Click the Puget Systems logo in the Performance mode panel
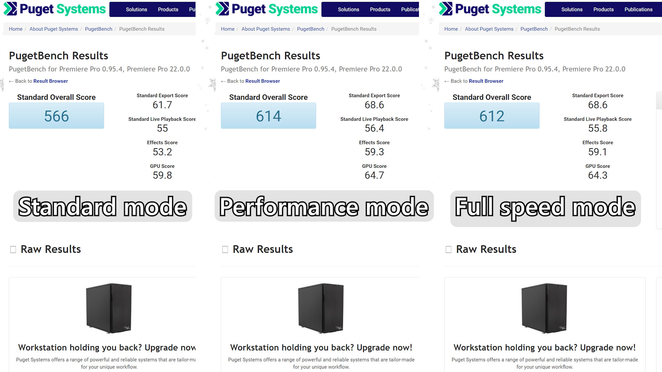This screenshot has height=372, width=662. pyautogui.click(x=267, y=9)
